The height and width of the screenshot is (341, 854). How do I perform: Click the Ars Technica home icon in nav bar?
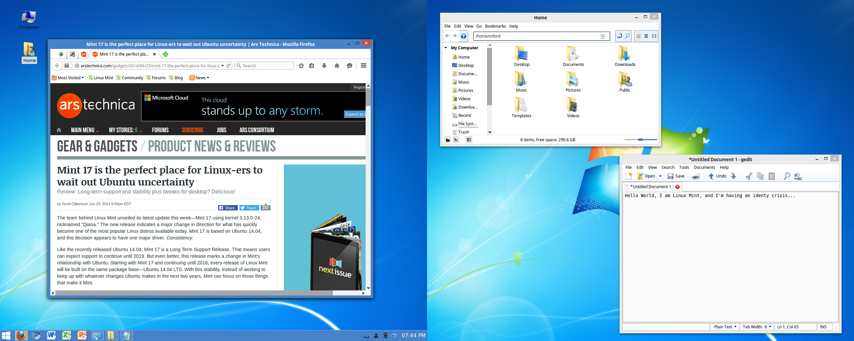[x=59, y=130]
